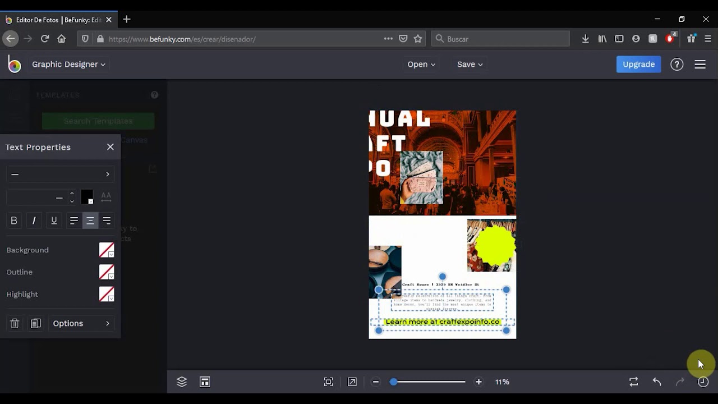
Task: Select the Learn more at craftexpoinfo.co text
Action: point(443,322)
